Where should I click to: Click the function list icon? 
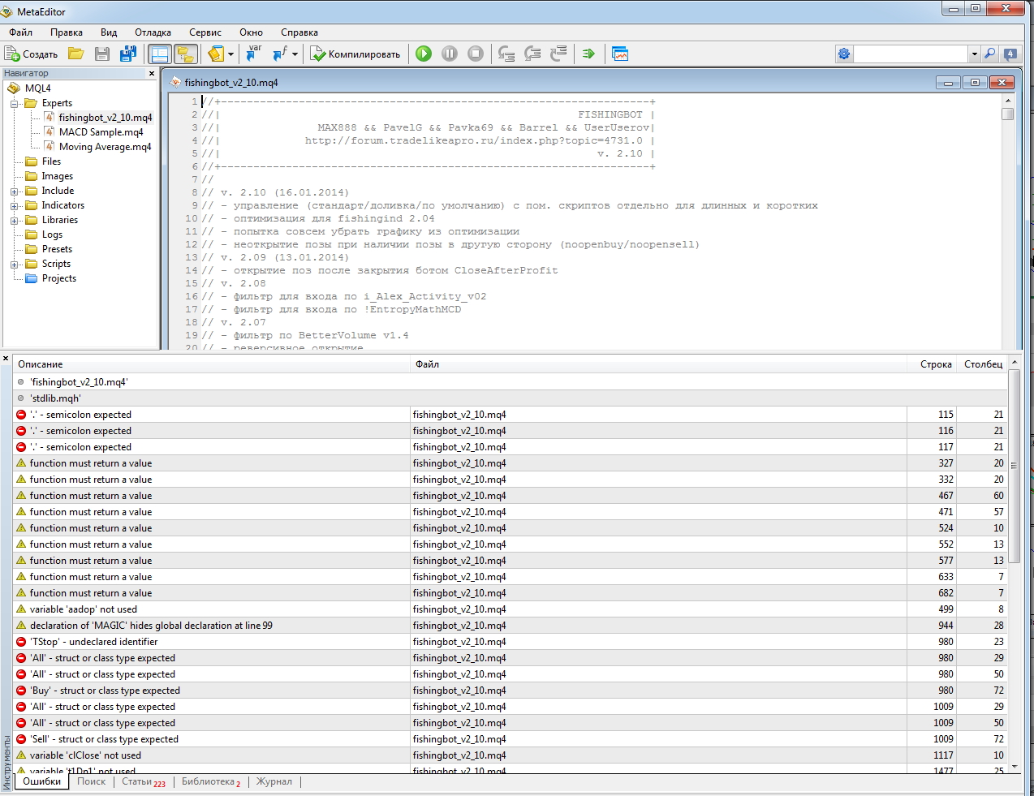tap(280, 54)
